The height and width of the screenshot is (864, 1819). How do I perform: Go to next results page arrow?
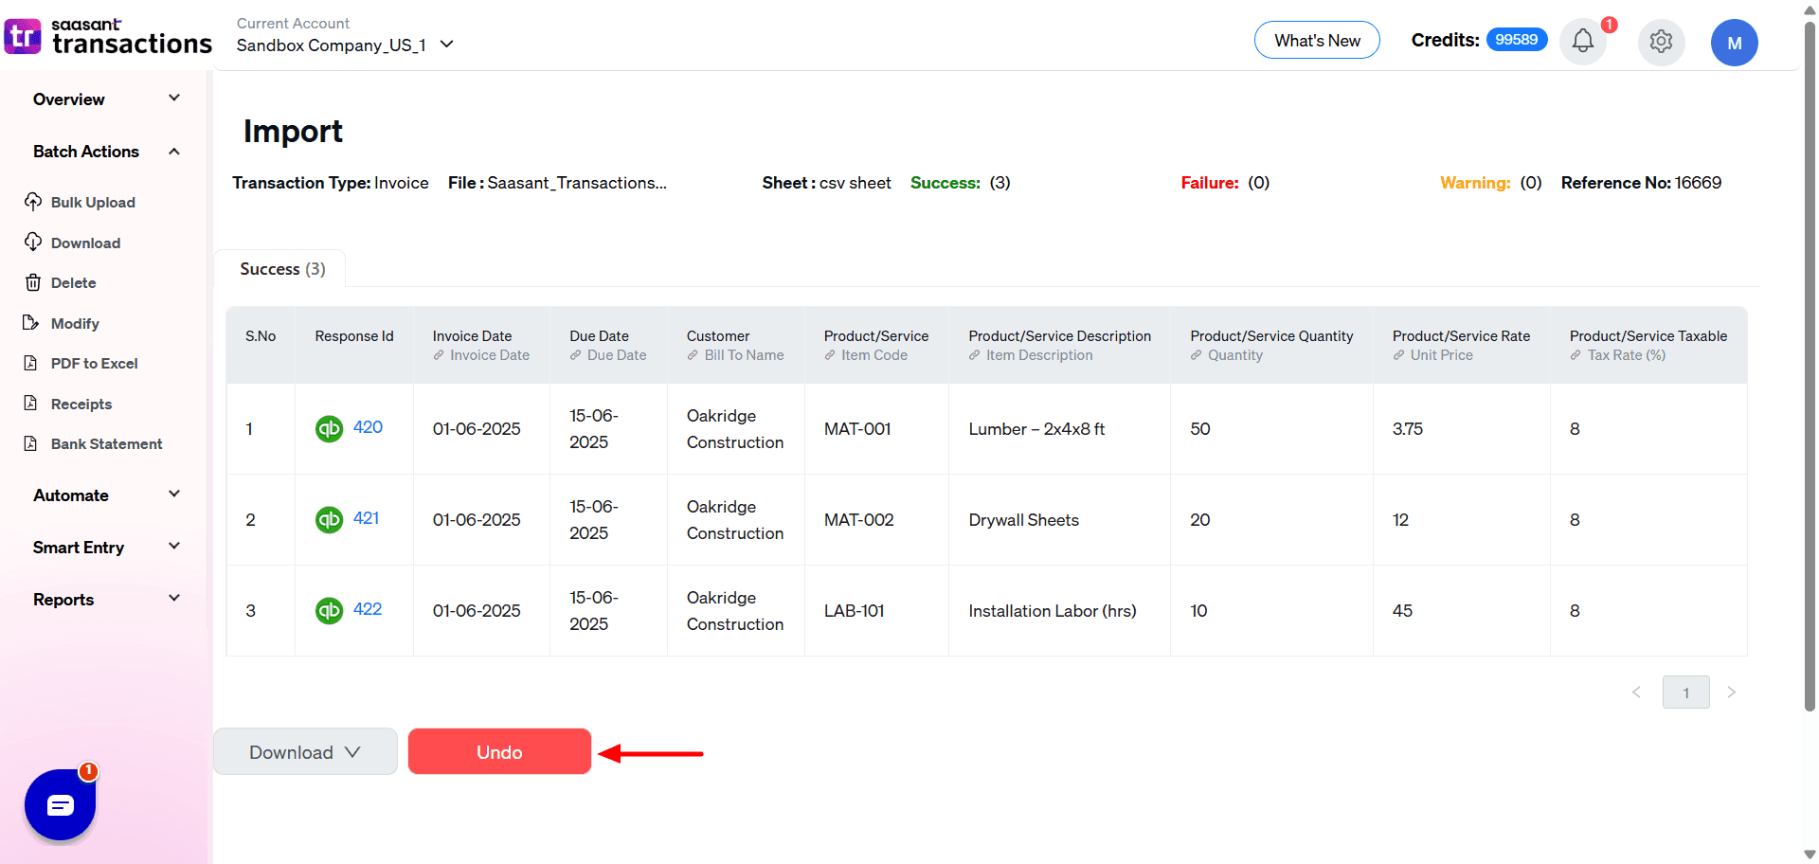[1732, 693]
